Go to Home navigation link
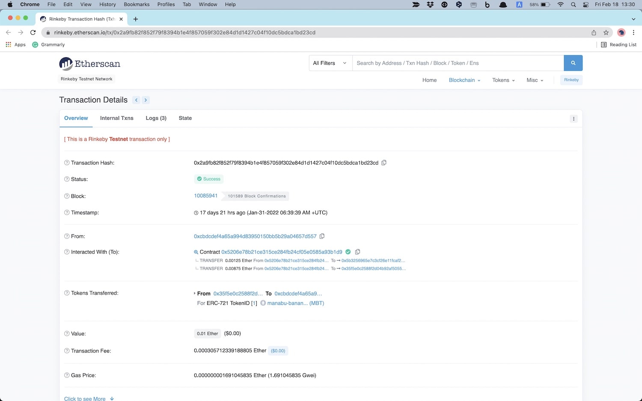 [x=429, y=80]
